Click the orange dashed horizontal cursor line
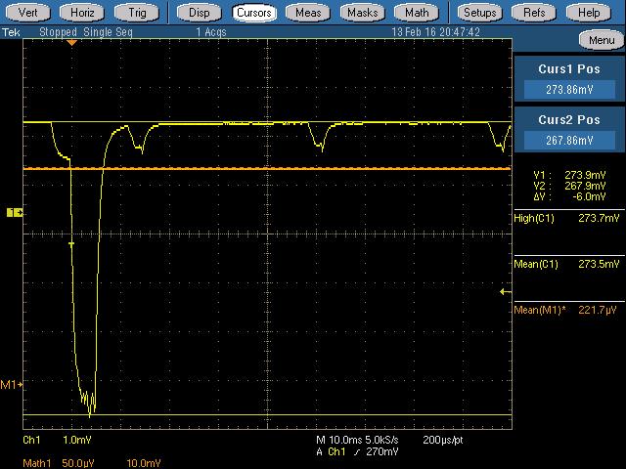This screenshot has height=469, width=626. [293, 169]
